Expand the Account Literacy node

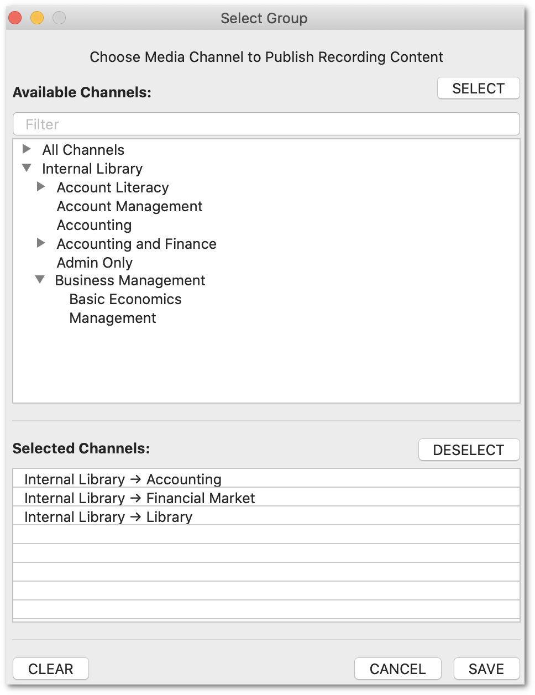tap(41, 187)
